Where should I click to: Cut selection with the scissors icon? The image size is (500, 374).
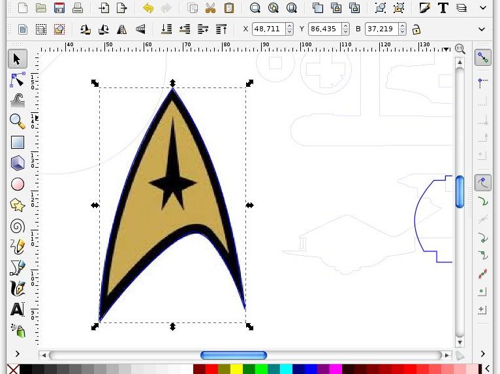pos(210,7)
